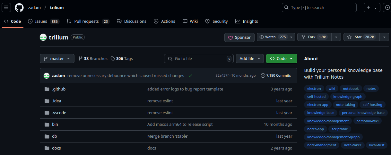Open the master branch selector dropdown
Screen dimensions: 391x155
point(57,58)
